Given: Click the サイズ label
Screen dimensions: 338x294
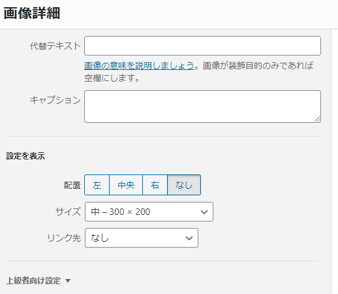Looking at the screenshot, I should coord(68,212).
